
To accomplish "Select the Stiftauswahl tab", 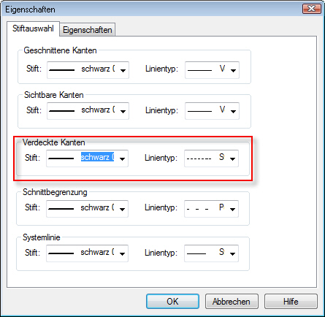I will coord(33,28).
